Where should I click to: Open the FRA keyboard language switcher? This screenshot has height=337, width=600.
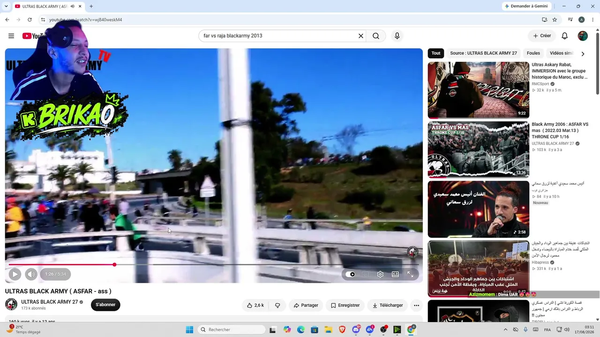click(547, 330)
